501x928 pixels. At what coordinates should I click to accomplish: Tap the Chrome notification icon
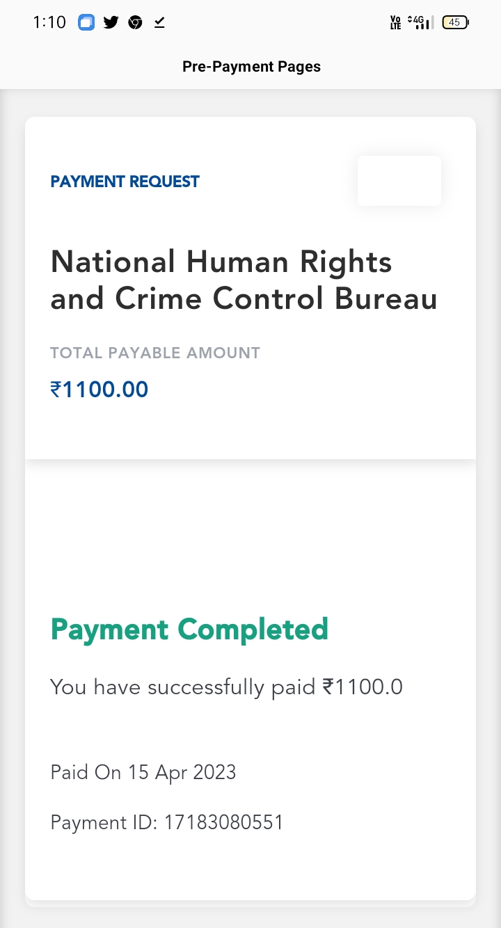click(135, 22)
